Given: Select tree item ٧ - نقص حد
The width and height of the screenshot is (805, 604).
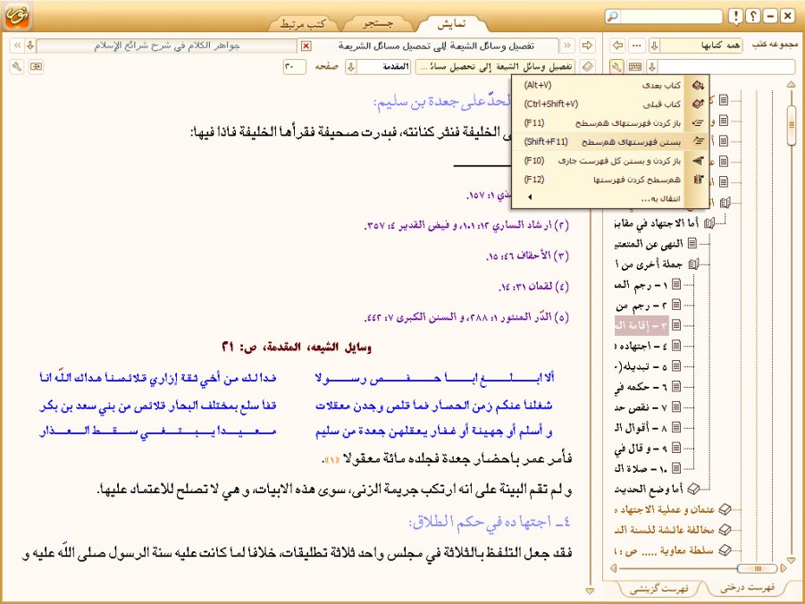Looking at the screenshot, I should [x=641, y=407].
